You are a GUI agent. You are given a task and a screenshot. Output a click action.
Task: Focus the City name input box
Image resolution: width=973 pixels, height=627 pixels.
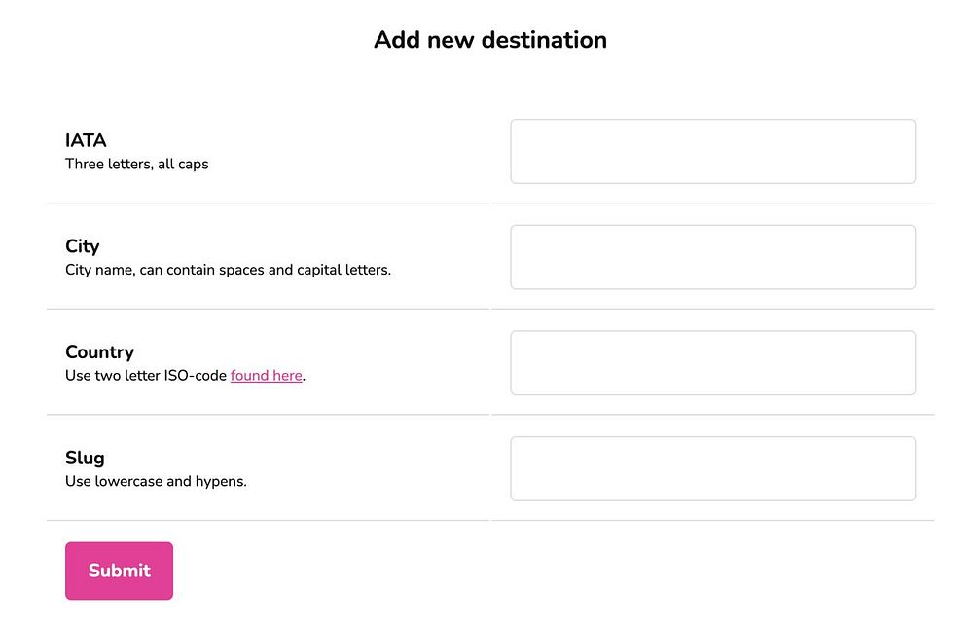tap(712, 257)
